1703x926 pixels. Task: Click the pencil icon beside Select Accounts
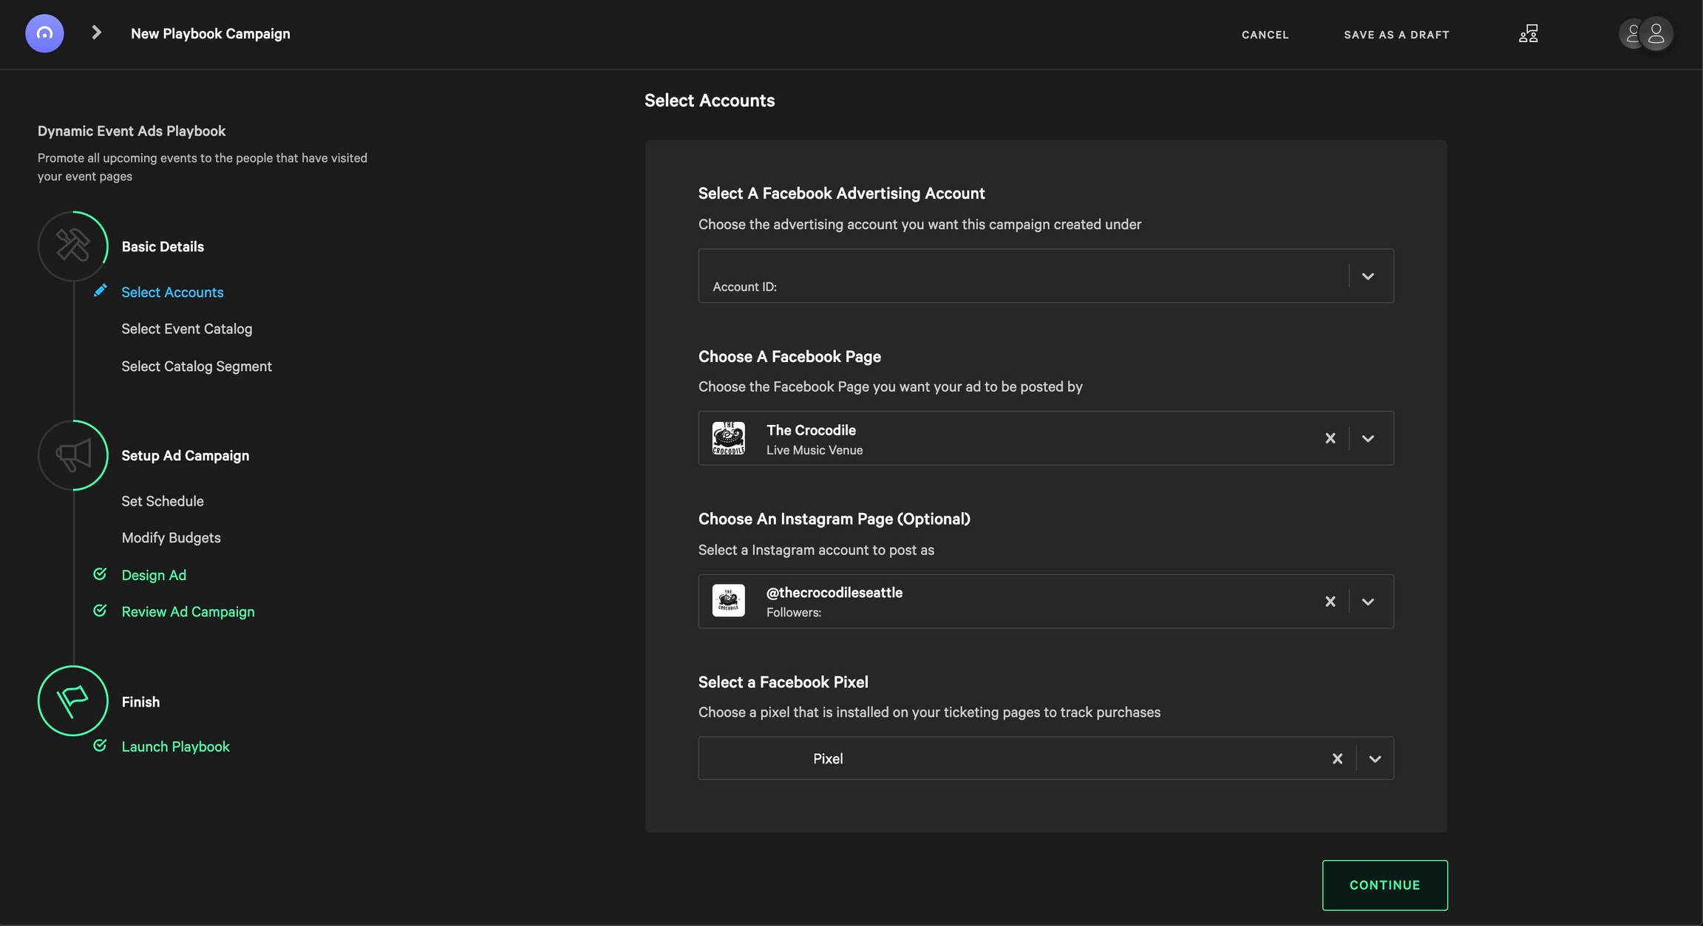tap(100, 291)
